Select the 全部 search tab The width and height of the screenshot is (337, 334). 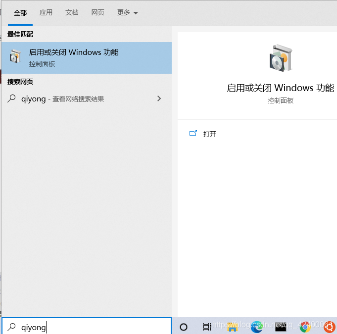20,13
